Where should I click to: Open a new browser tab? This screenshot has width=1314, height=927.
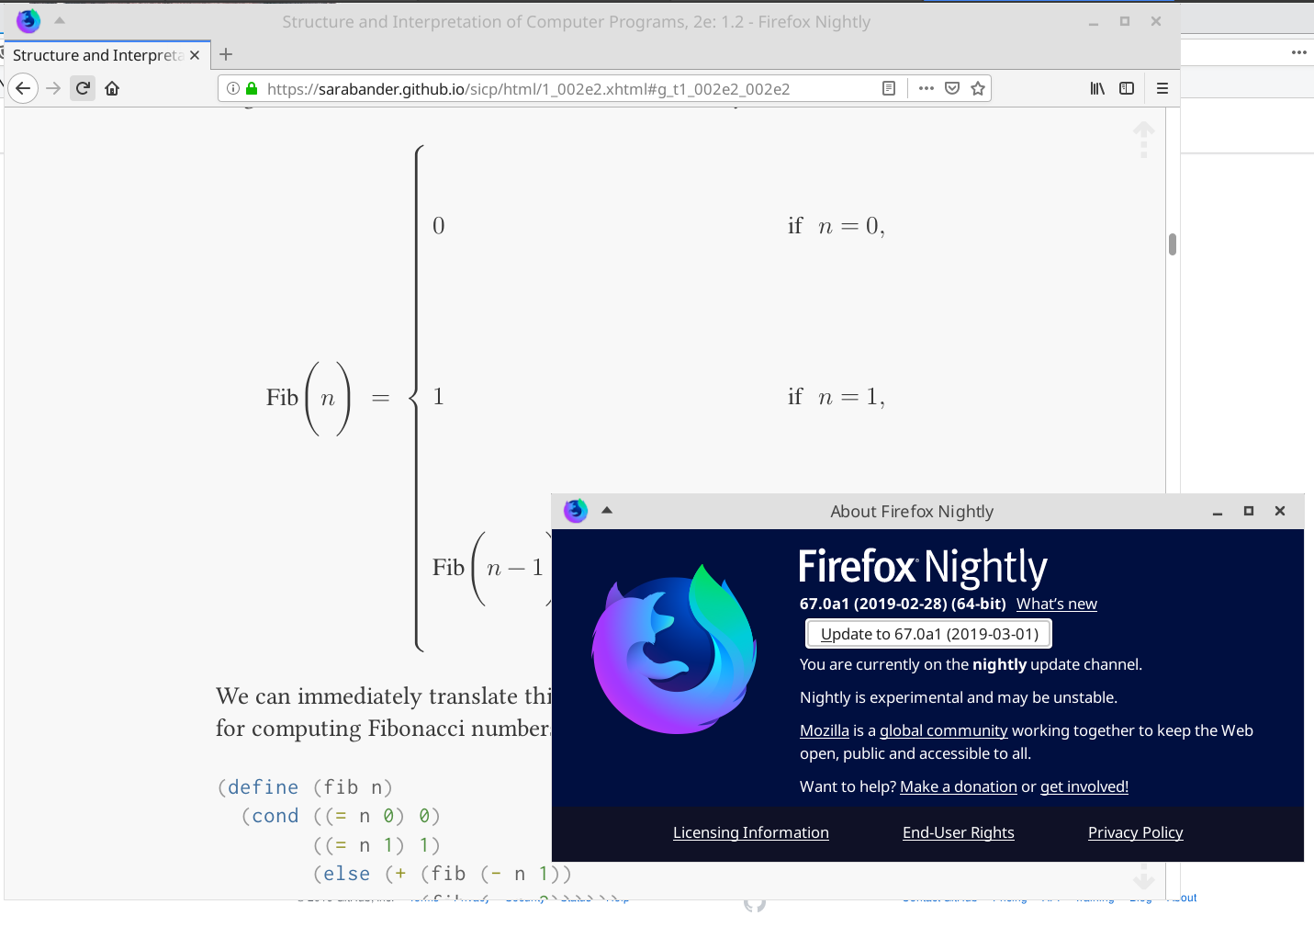pyautogui.click(x=226, y=54)
